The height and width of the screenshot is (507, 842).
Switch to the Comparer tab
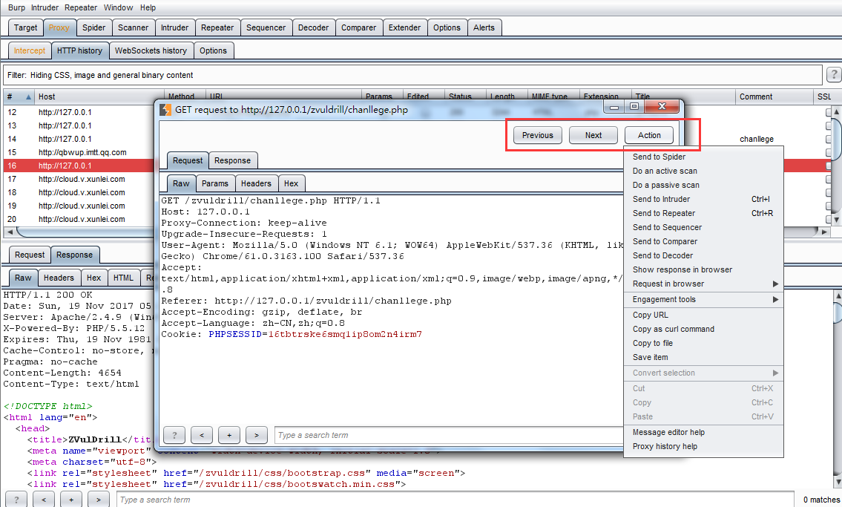click(359, 27)
